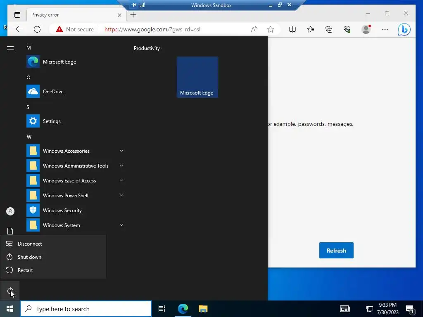
Task: Choose Restart from the power menu
Action: pyautogui.click(x=53, y=270)
